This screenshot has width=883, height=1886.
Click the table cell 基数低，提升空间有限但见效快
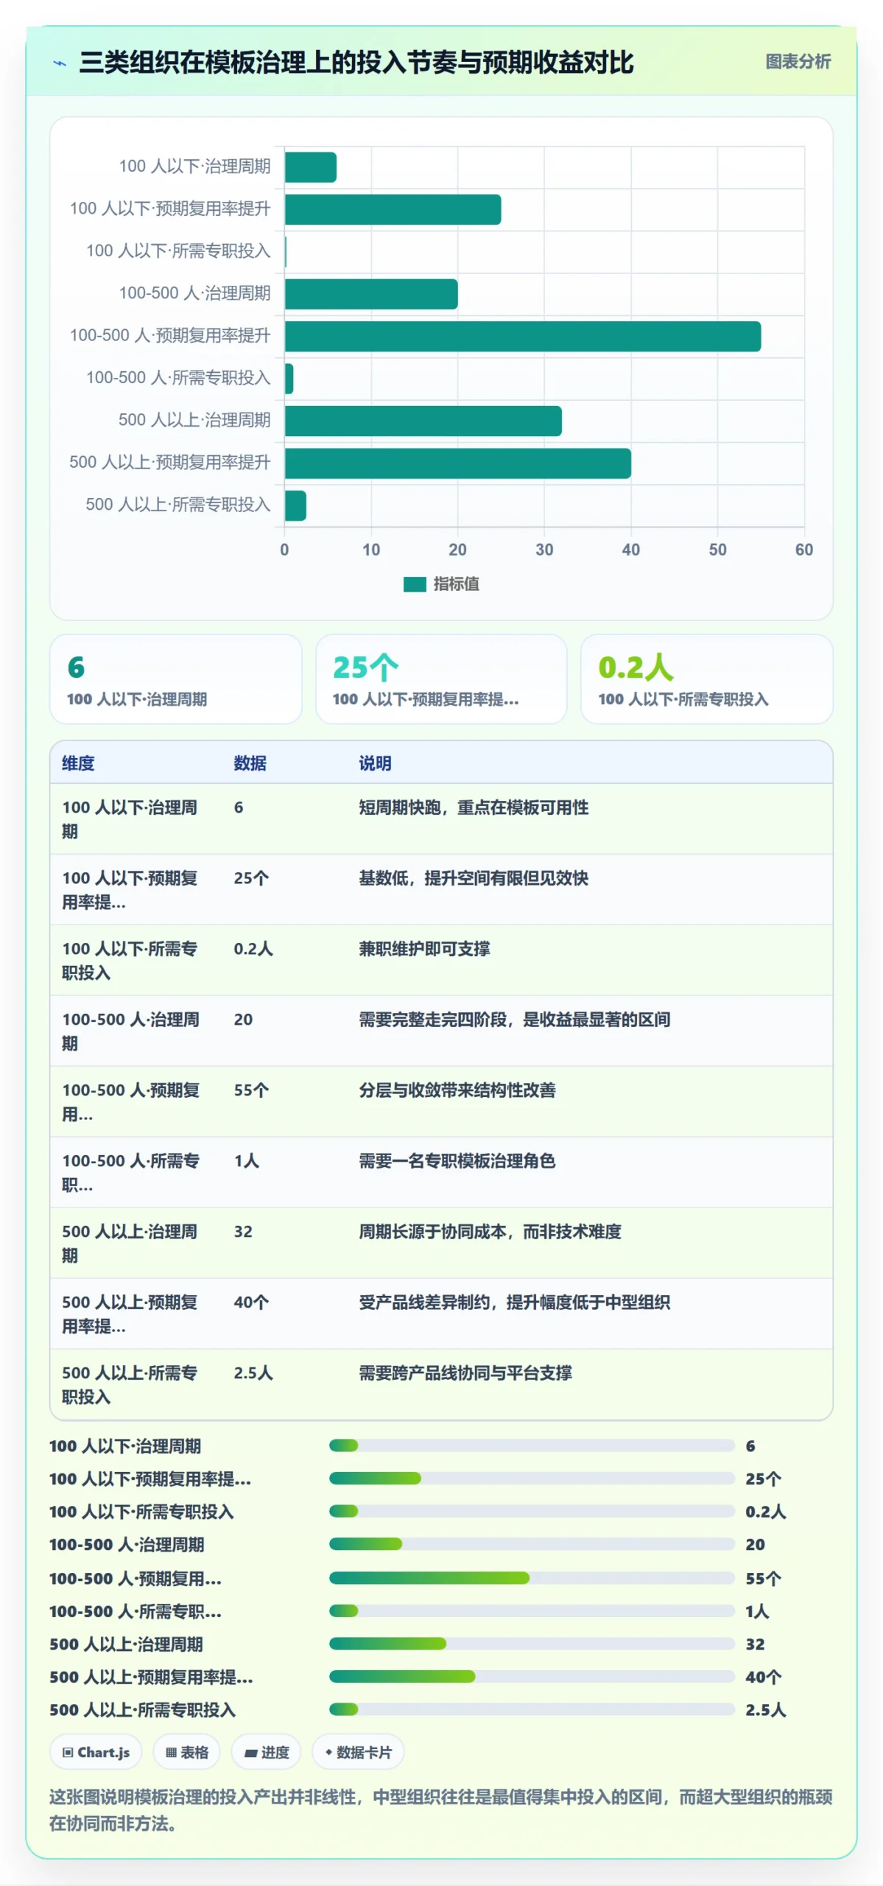click(x=474, y=878)
